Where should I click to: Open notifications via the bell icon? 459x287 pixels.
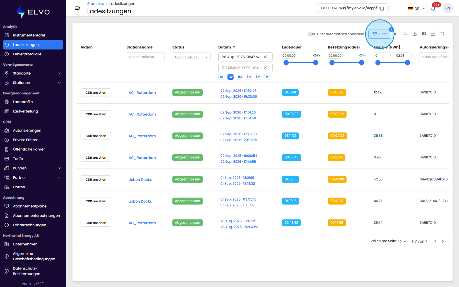433,8
